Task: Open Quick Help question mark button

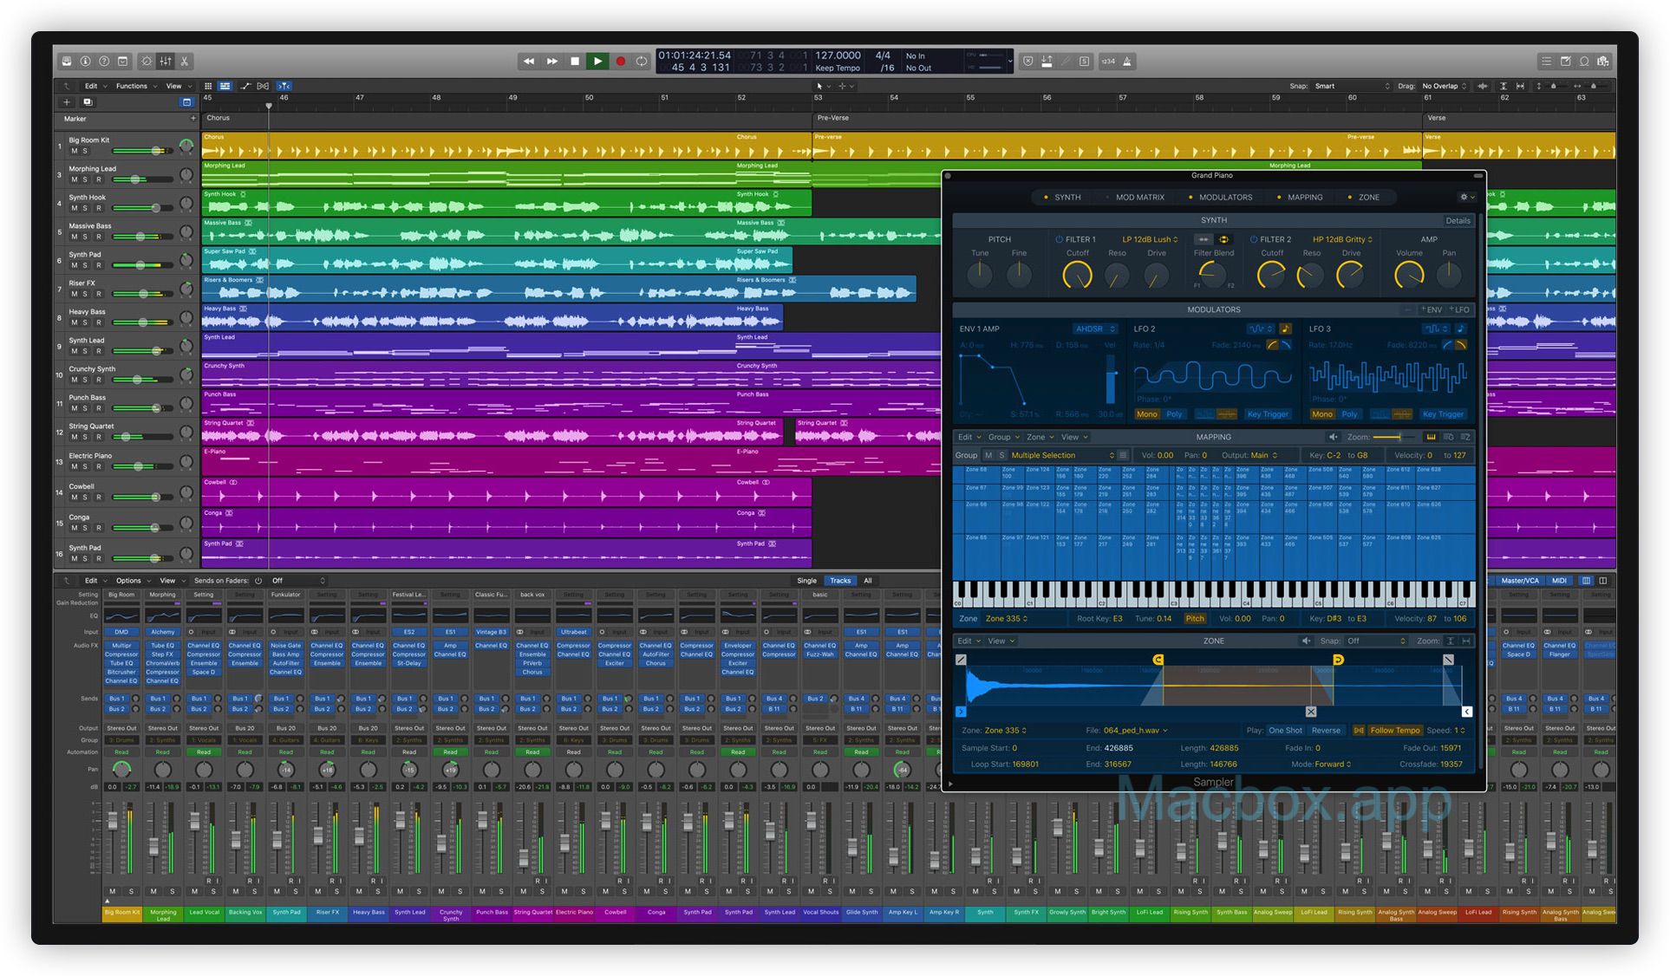Action: tap(104, 62)
